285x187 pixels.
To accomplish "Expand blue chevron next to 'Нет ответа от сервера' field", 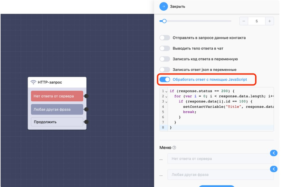I will (x=274, y=153).
